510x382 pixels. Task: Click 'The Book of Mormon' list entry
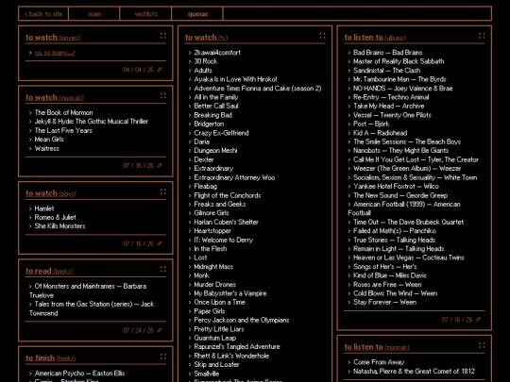pyautogui.click(x=64, y=113)
